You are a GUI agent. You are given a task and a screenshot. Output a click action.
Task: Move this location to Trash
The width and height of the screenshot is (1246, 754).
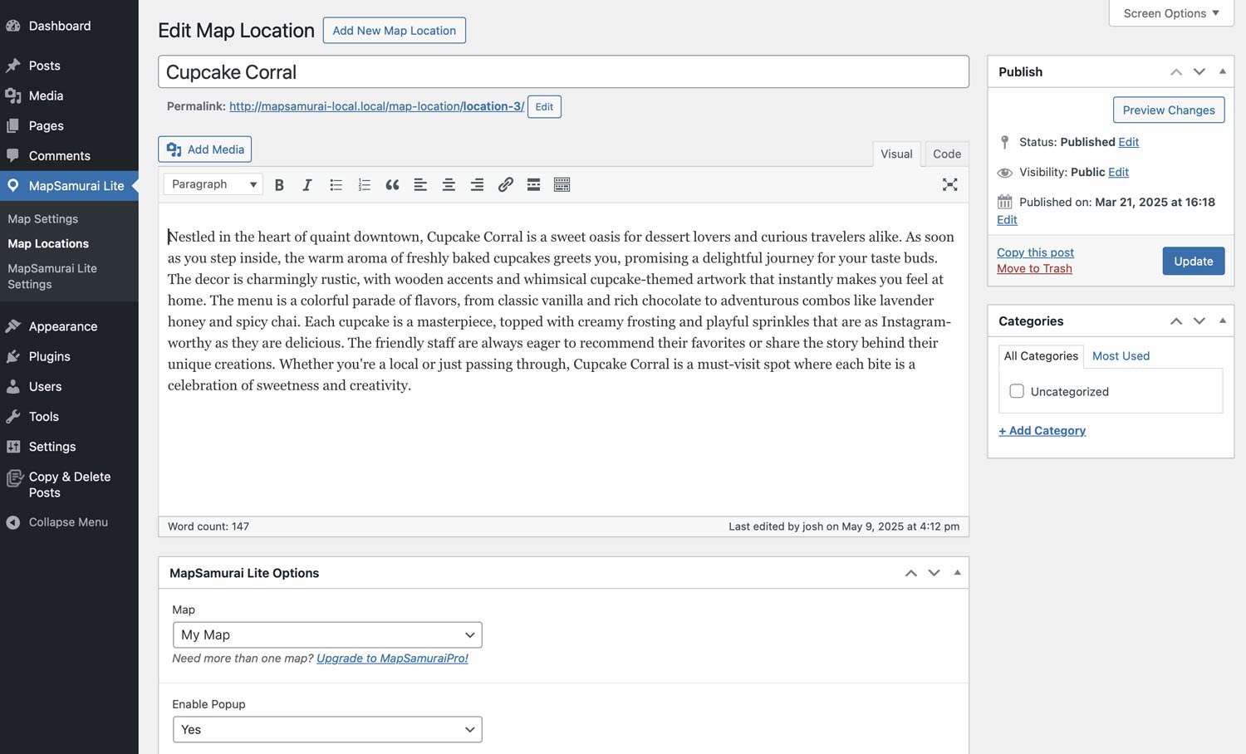point(1034,268)
